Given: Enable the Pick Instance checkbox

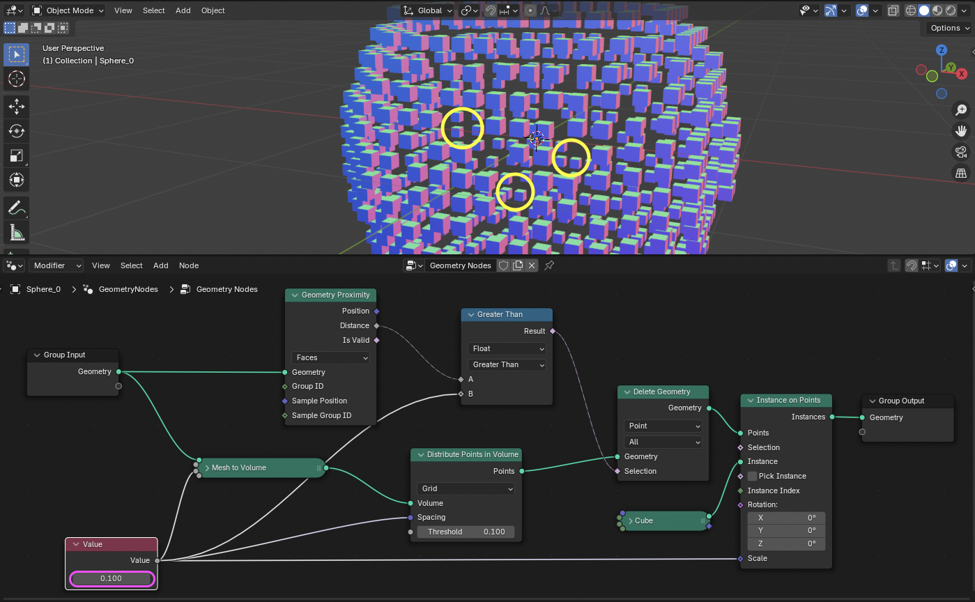Looking at the screenshot, I should click(752, 476).
